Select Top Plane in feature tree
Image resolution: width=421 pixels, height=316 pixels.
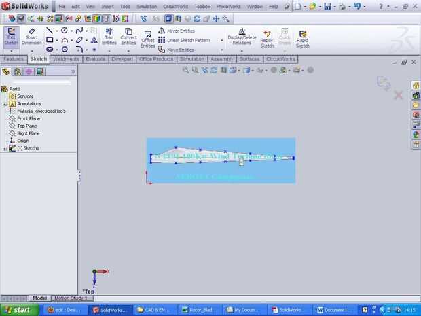[23, 126]
